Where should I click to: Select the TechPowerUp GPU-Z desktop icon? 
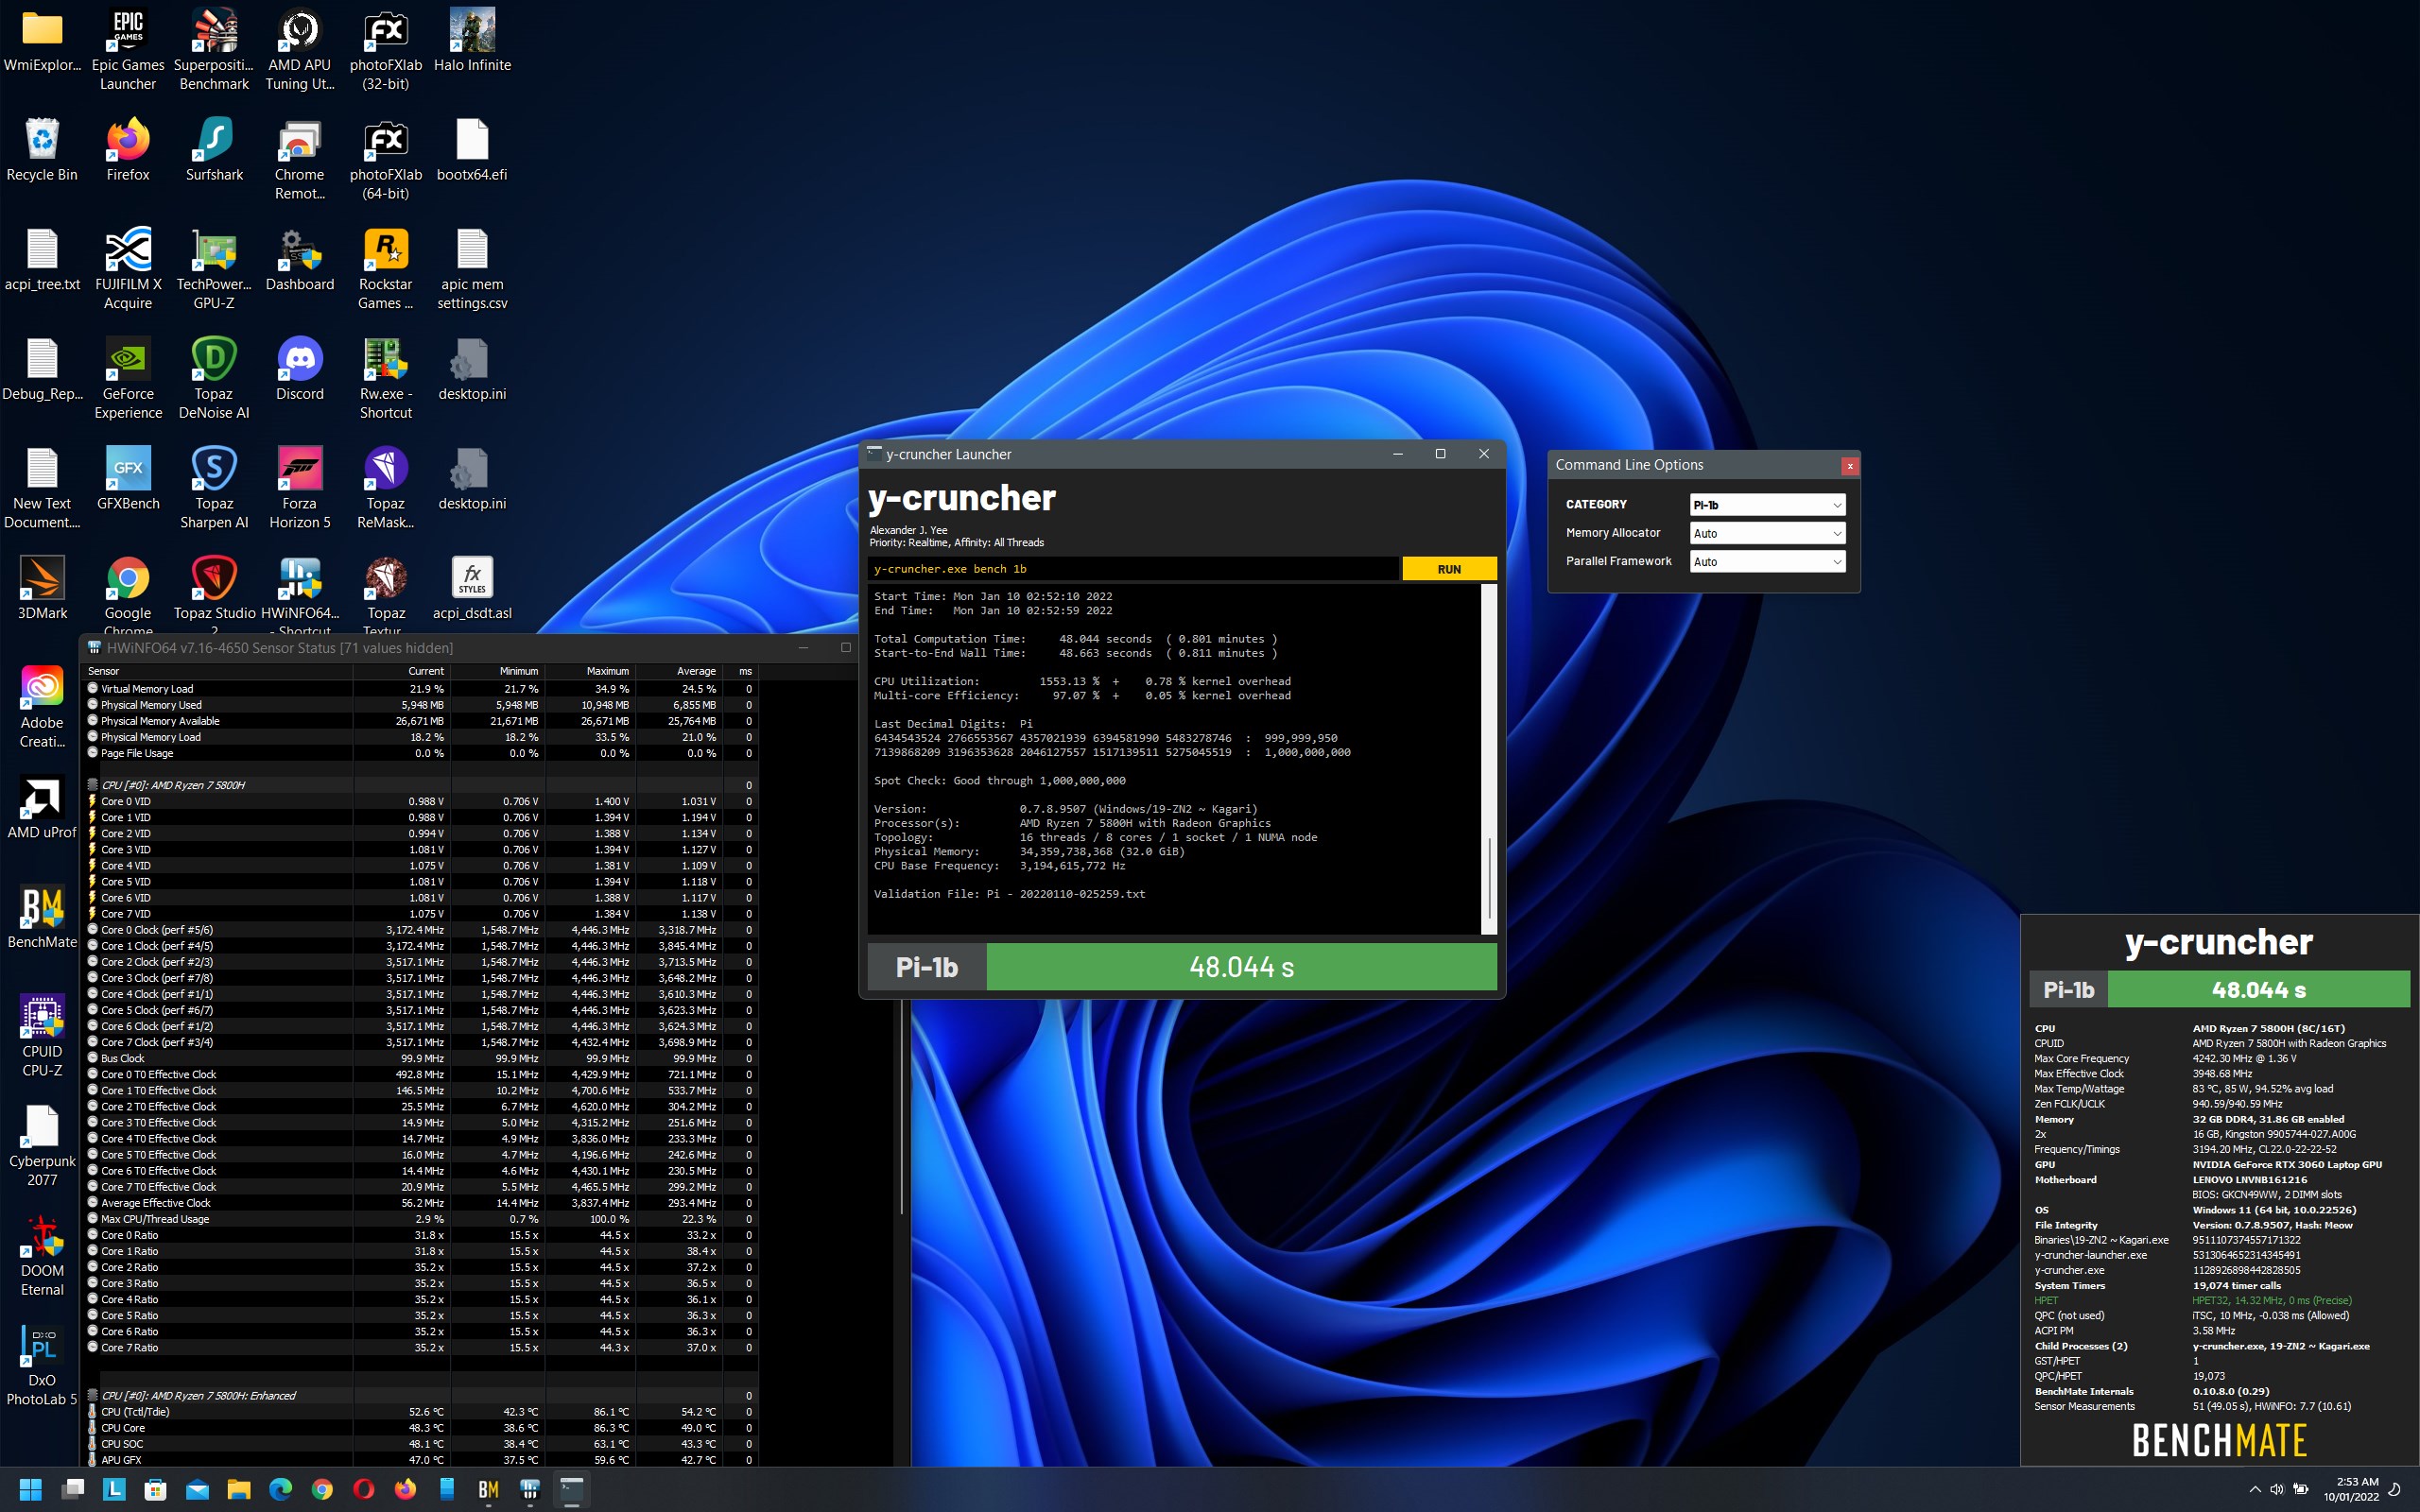tap(214, 269)
